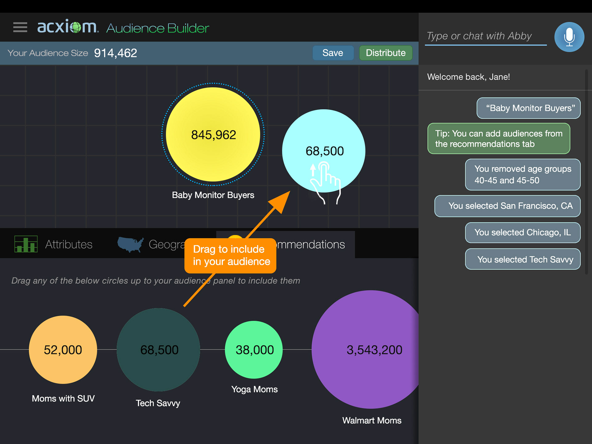The width and height of the screenshot is (592, 444).
Task: Tap the microphone voice chat button
Action: click(569, 37)
